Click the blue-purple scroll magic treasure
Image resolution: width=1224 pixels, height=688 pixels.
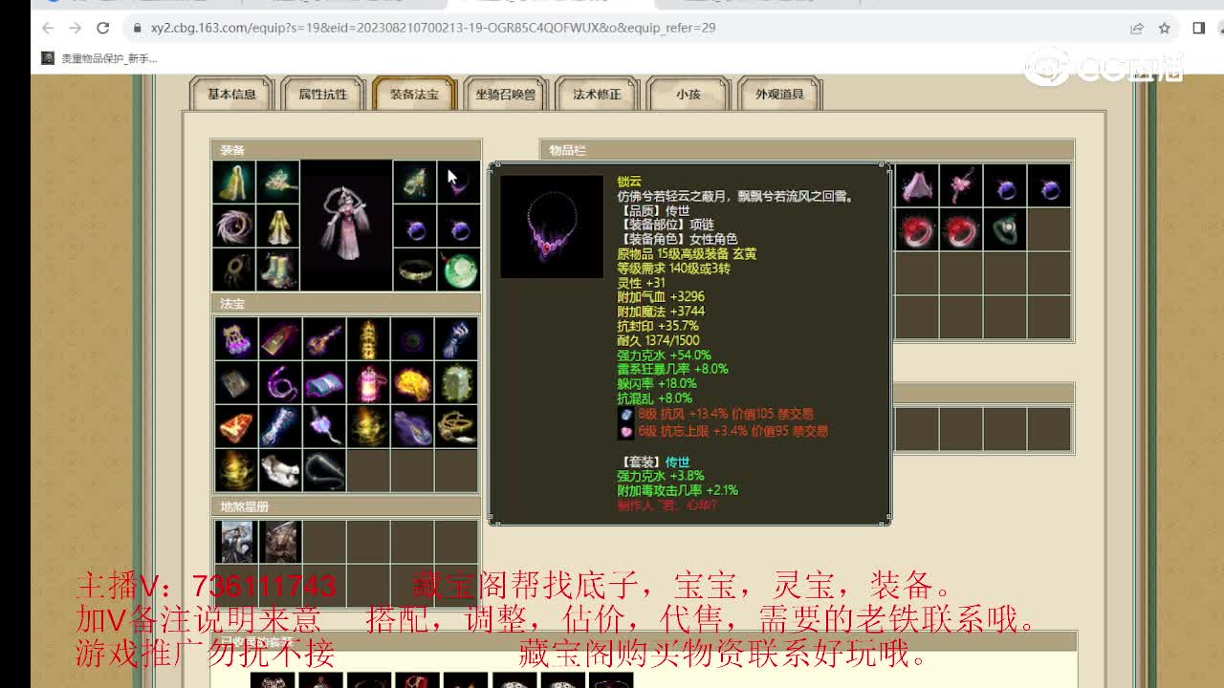(x=324, y=382)
